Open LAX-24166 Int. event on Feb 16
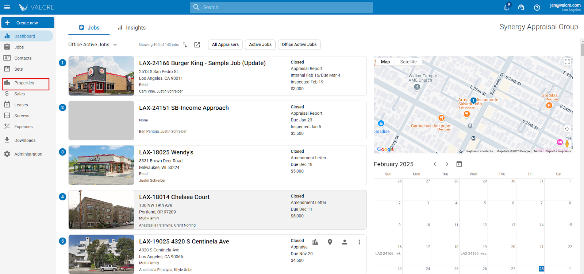This screenshot has height=274, width=584. (x=388, y=254)
